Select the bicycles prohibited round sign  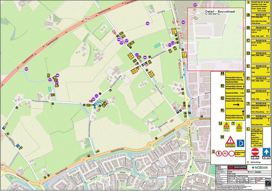[225, 153]
